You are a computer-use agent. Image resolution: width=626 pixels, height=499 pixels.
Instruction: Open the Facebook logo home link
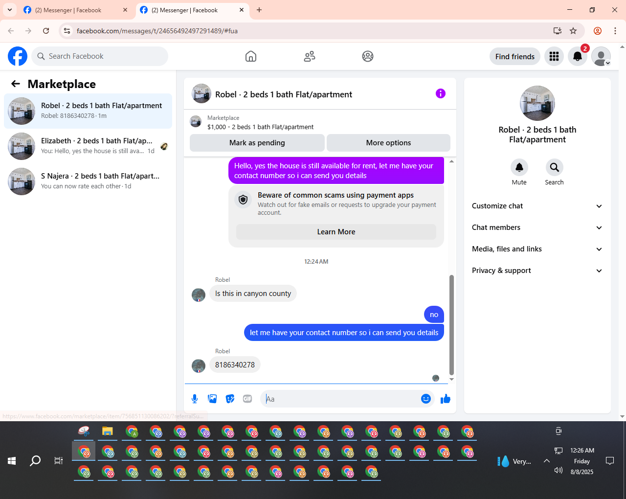pyautogui.click(x=18, y=56)
